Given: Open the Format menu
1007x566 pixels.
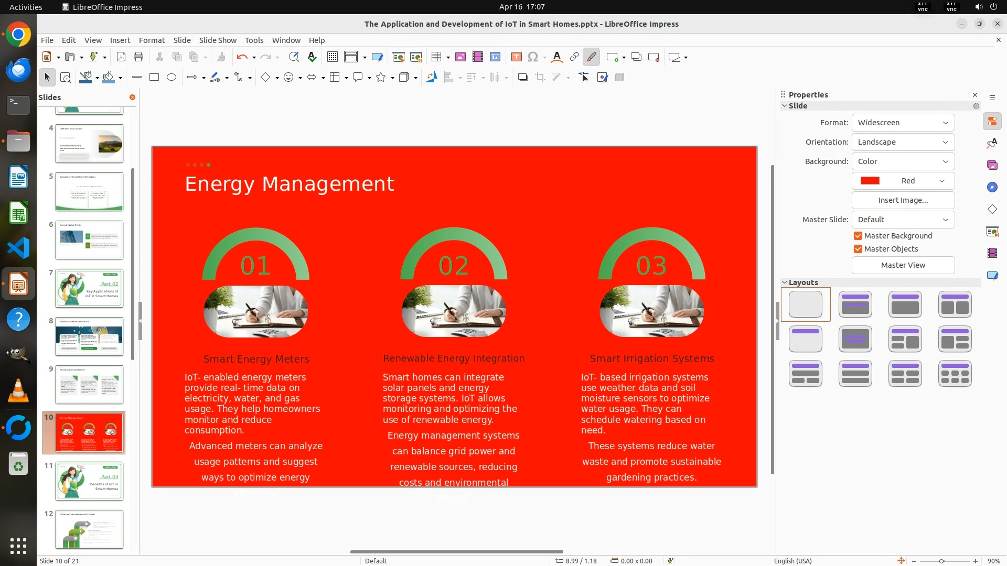Looking at the screenshot, I should click(152, 40).
